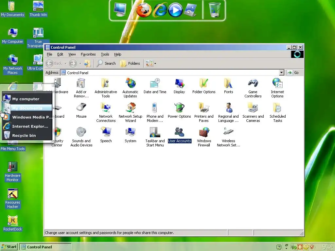Open Network Setup Wizard icon
This screenshot has width=335, height=251.
[x=130, y=112]
